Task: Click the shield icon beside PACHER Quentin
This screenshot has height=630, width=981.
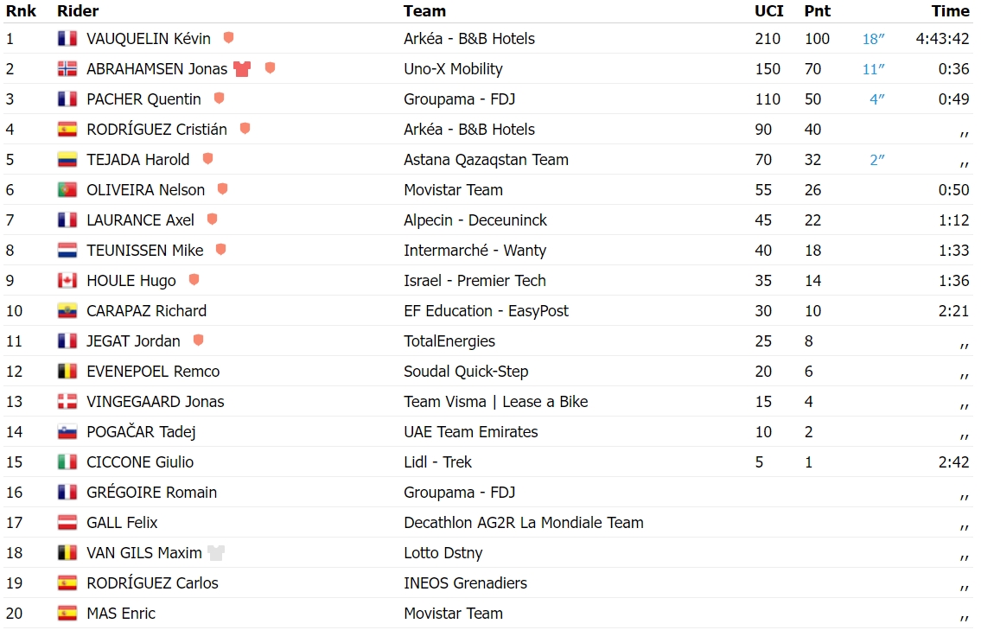Action: point(219,99)
